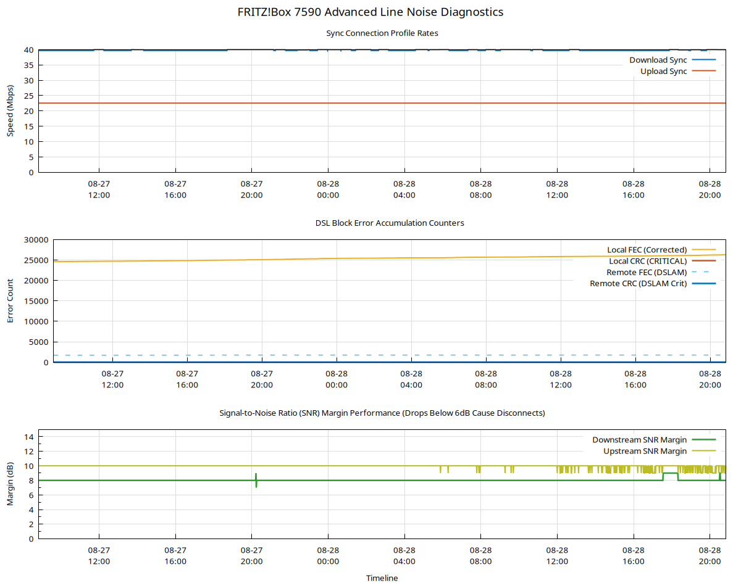Click the 8 tick on the Margin axis

tap(31, 481)
